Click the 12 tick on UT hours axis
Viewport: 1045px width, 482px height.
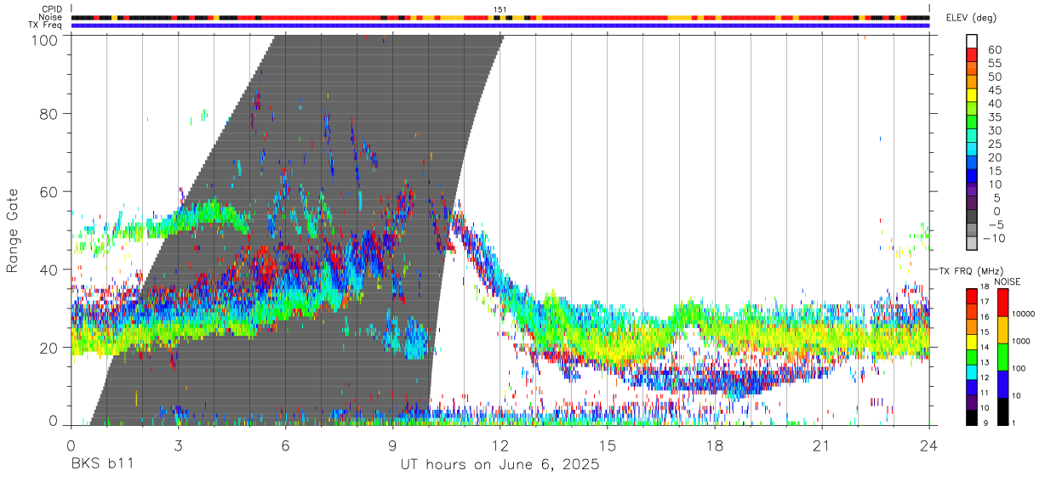click(x=500, y=445)
